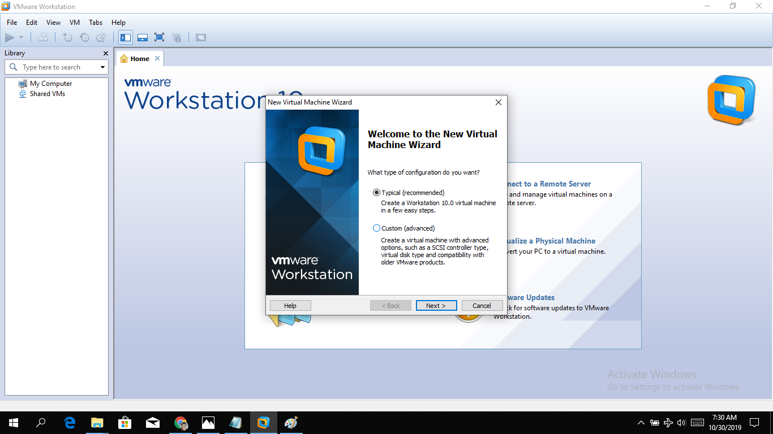Toggle the Show Library sidebar icon
This screenshot has height=434, width=773.
[126, 38]
